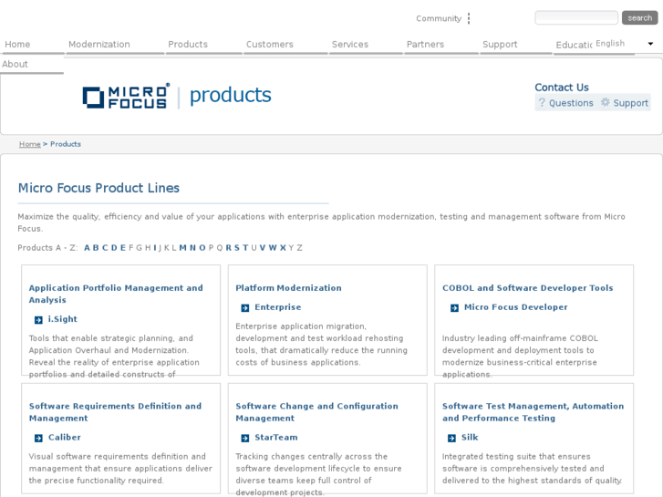The height and width of the screenshot is (497, 663).
Task: Jump to products starting with O
Action: 202,248
